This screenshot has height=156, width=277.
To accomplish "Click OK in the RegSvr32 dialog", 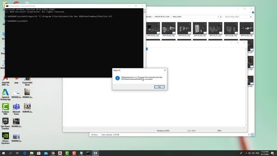I will point(159,87).
